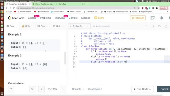Open the Discuss page
170x96 pixels.
tap(86, 18)
